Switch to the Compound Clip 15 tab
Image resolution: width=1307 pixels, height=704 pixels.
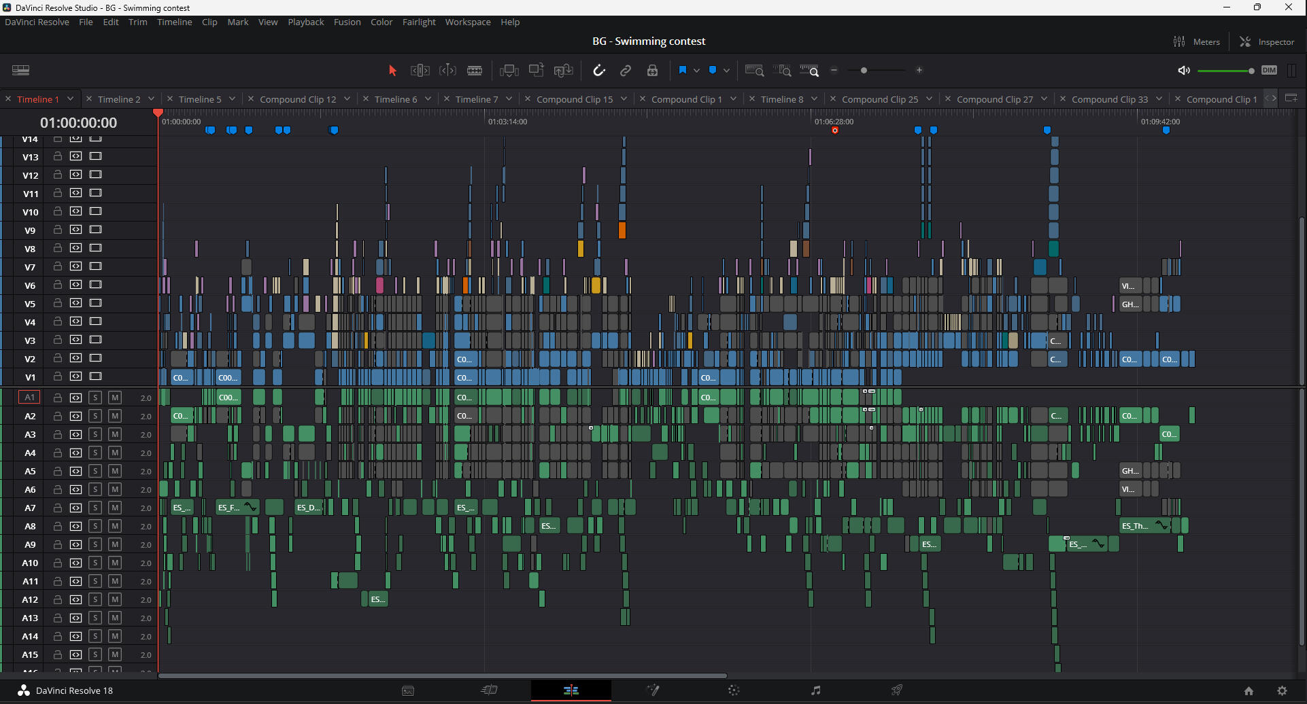[x=574, y=99]
